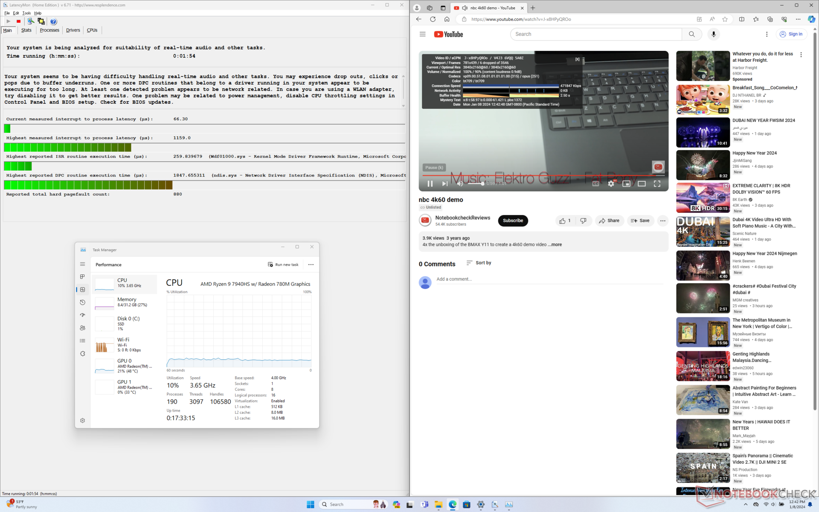
Task: Click Run new task in Task Manager
Action: (283, 265)
